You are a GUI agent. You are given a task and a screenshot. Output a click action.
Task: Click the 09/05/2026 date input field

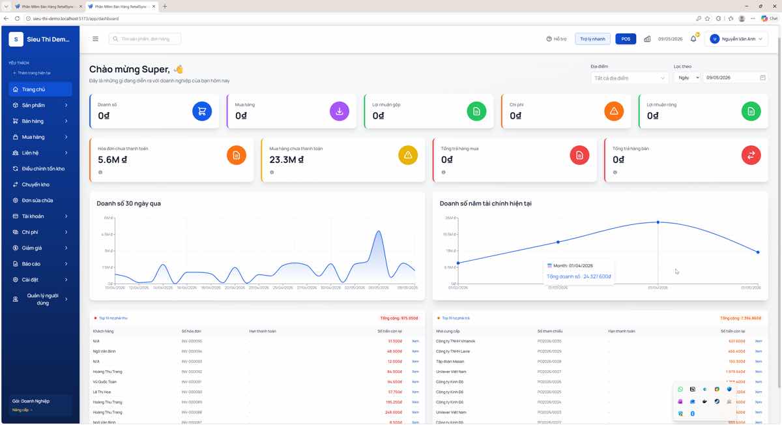(736, 78)
